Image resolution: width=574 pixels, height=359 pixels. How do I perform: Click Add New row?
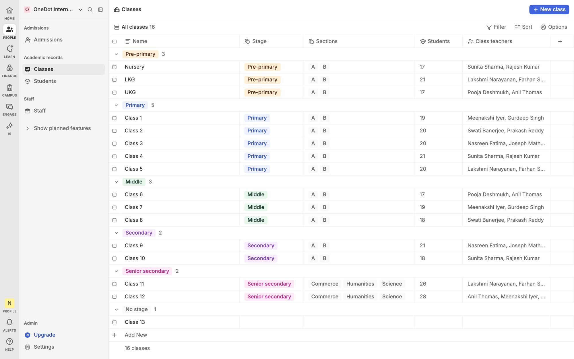pyautogui.click(x=136, y=335)
